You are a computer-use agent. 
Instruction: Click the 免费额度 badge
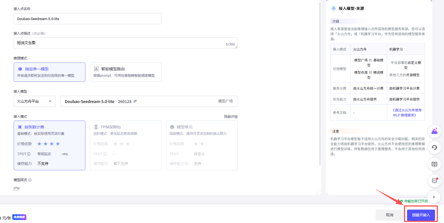click(19, 217)
